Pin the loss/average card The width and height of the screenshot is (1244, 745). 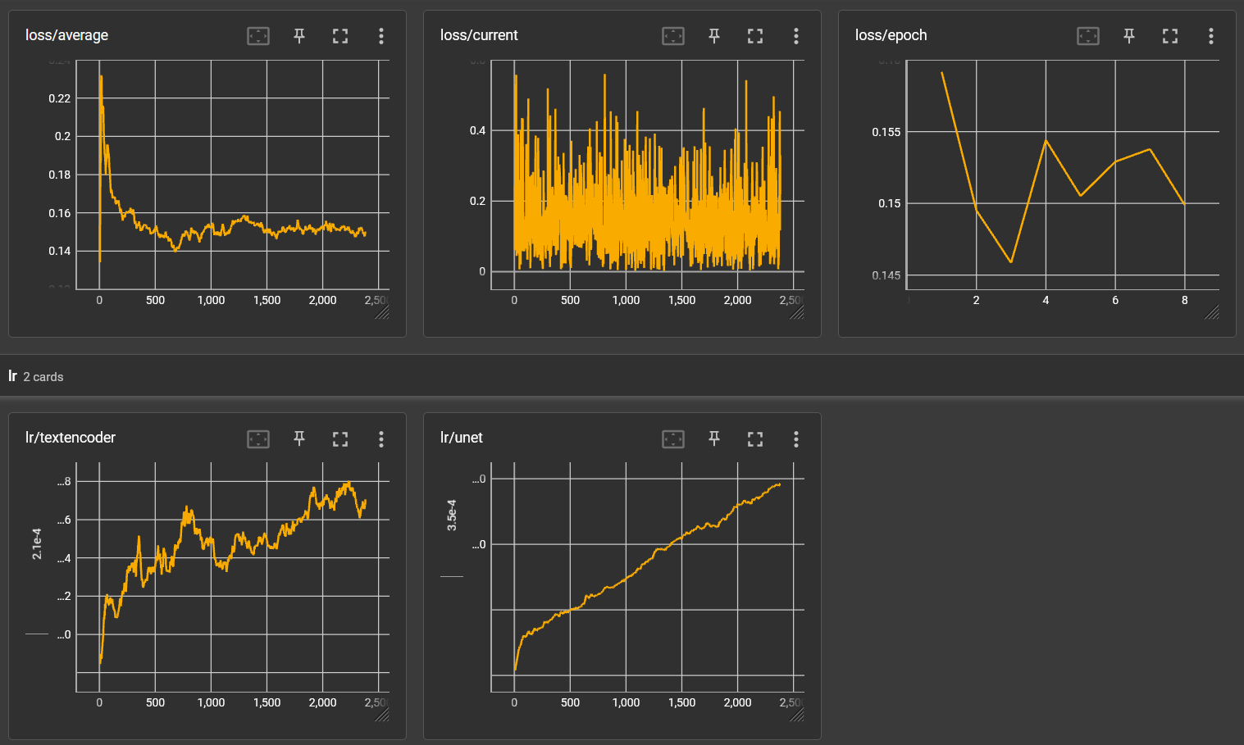click(299, 35)
